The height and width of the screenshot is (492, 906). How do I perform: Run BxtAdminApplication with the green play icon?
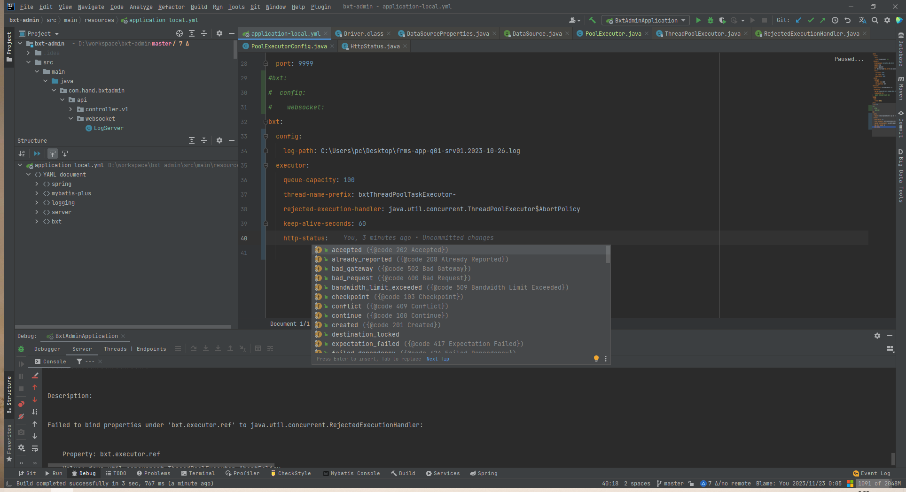698,20
